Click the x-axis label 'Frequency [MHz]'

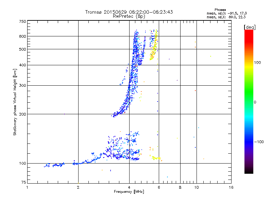click(x=129, y=192)
